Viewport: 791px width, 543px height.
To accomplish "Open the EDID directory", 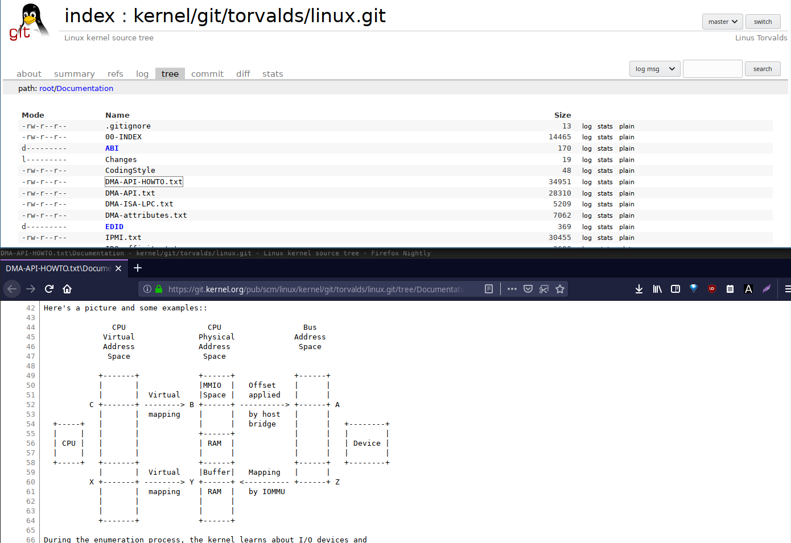I will coord(114,227).
